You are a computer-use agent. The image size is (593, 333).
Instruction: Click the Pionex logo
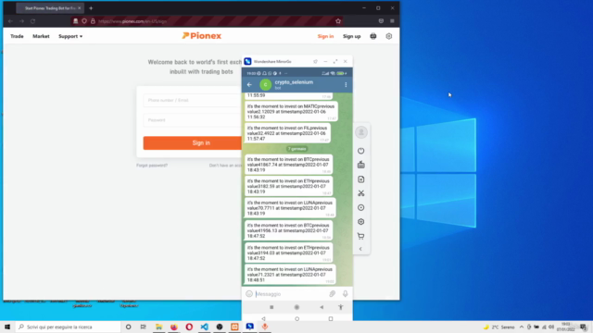click(x=202, y=36)
